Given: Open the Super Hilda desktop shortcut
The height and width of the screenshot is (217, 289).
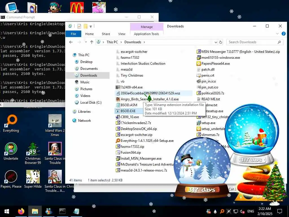Looking at the screenshot, I should [x=33, y=179].
